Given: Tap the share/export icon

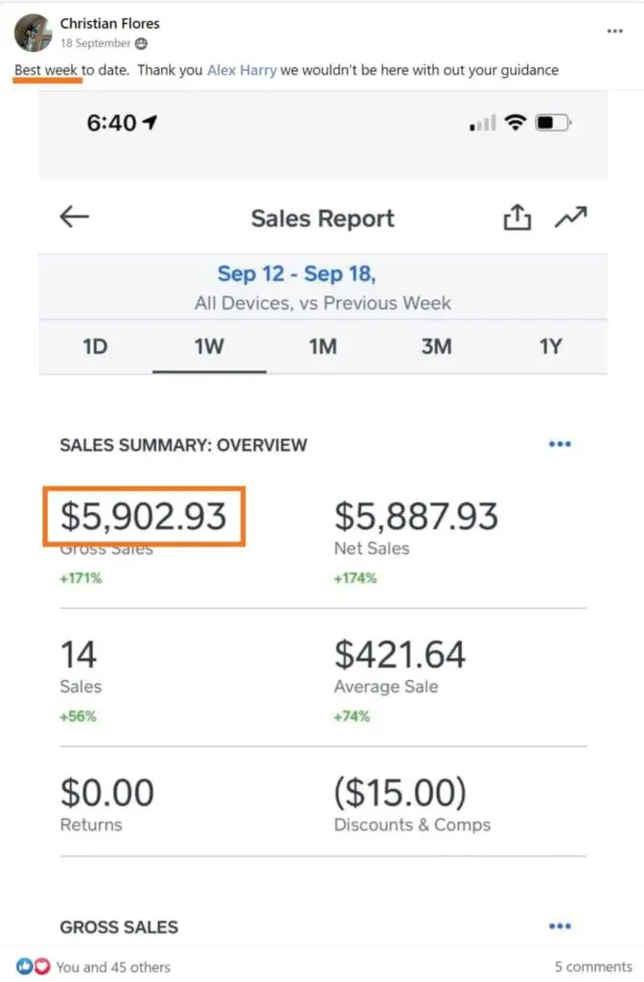Looking at the screenshot, I should click(x=517, y=219).
